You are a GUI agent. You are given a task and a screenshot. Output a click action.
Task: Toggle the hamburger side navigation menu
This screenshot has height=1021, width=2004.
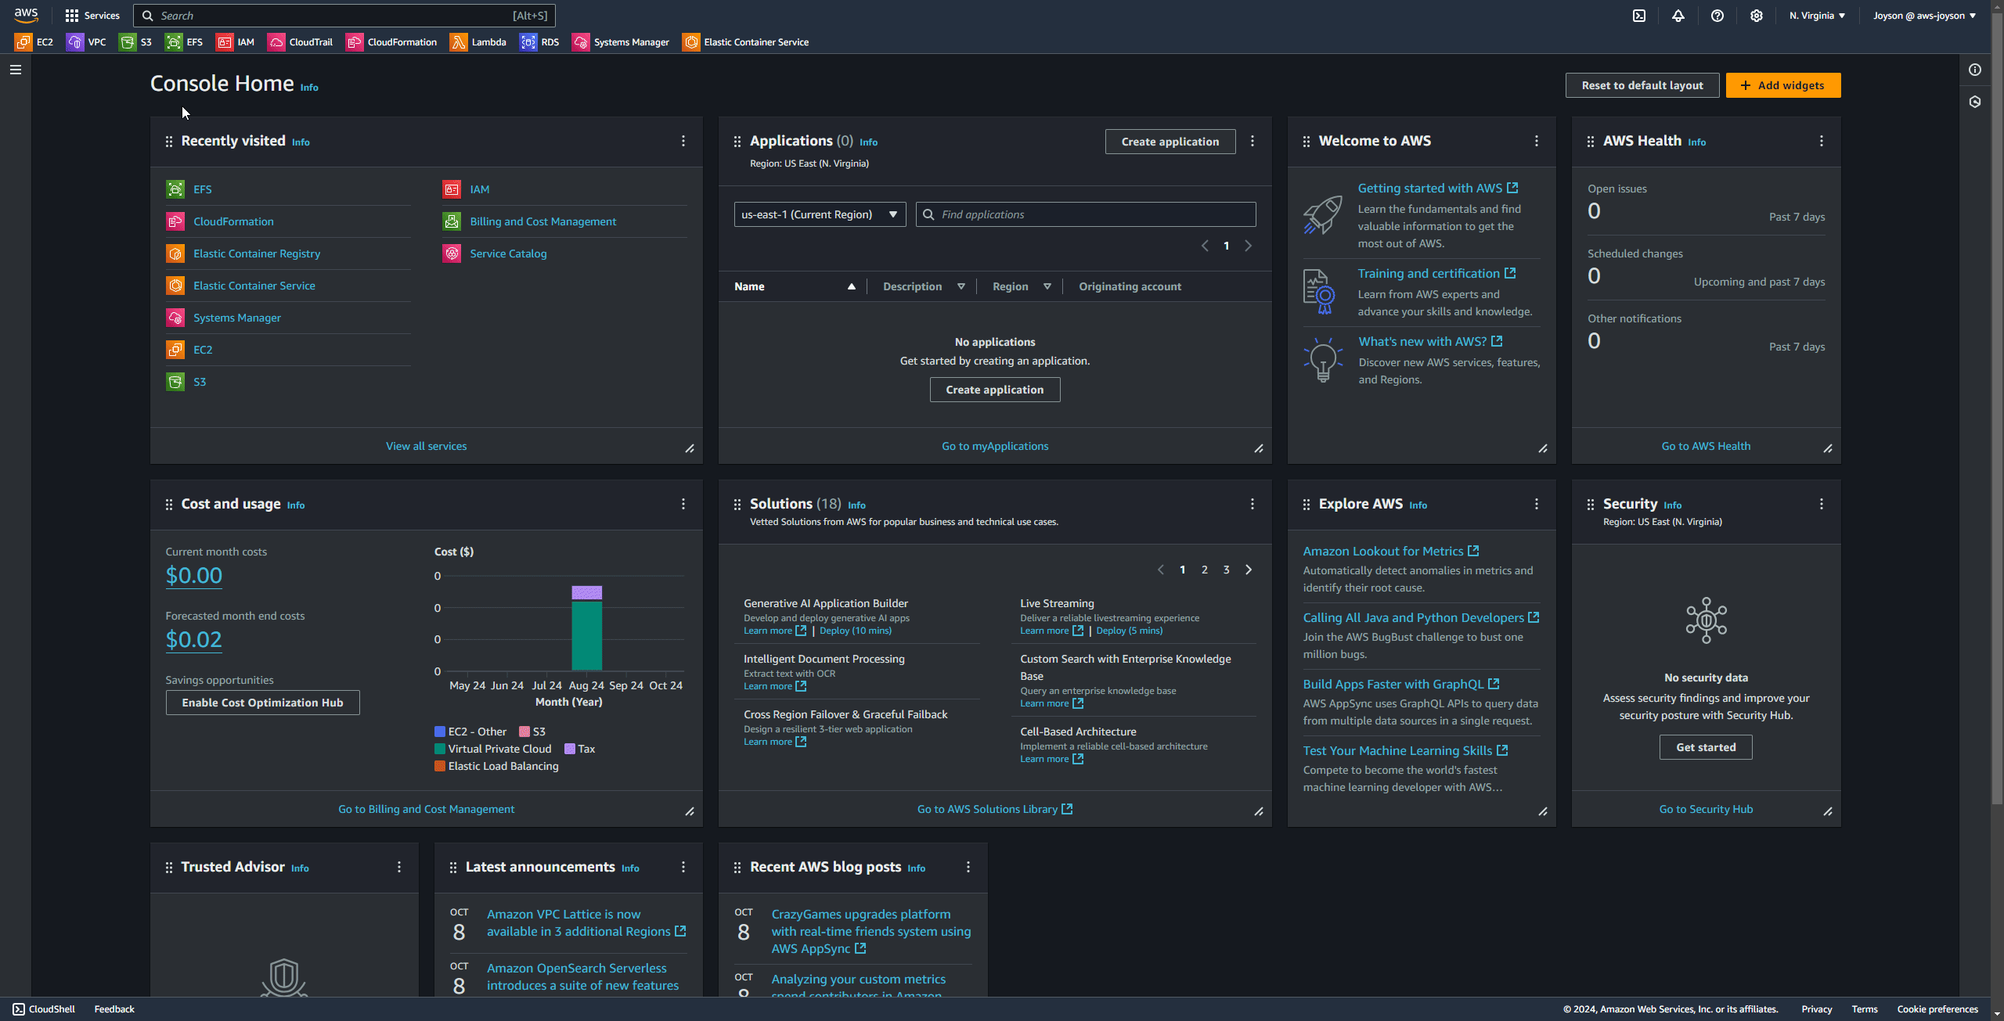pos(15,70)
